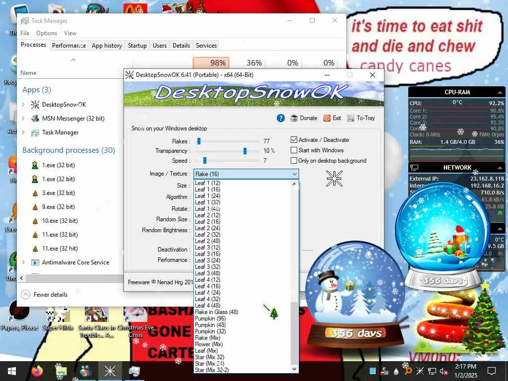This screenshot has width=508, height=381.
Task: Open the Christmas Eve Crisis desktop shortcut
Action: click(135, 322)
